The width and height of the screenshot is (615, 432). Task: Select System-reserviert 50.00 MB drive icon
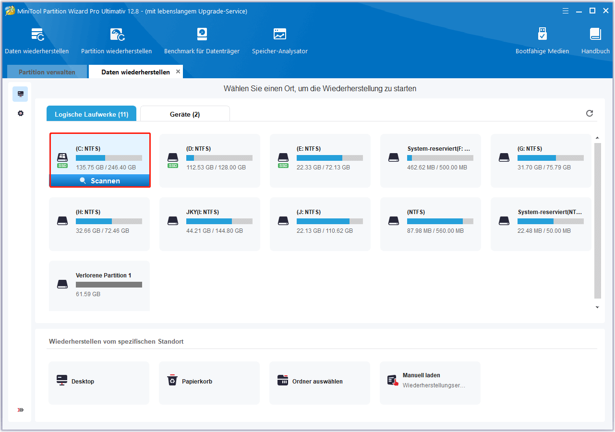504,220
